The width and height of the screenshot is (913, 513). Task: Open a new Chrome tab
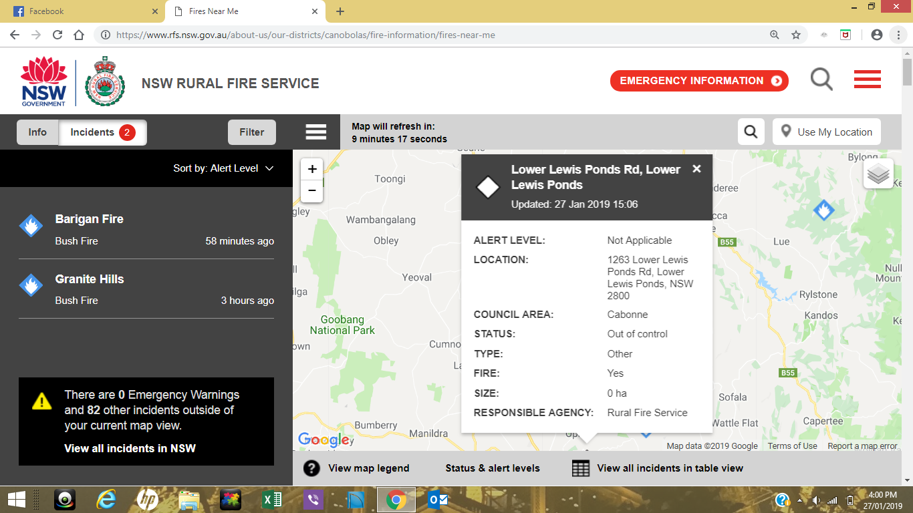point(340,11)
